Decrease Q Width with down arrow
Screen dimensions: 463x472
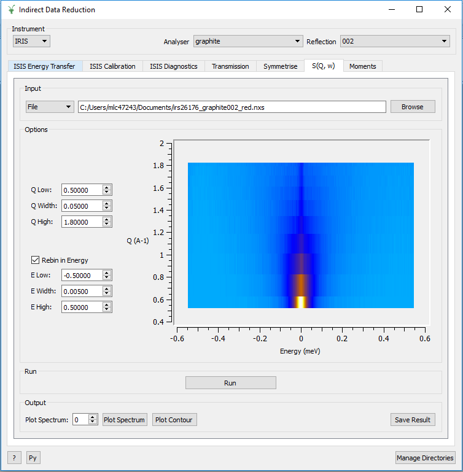[x=107, y=209]
